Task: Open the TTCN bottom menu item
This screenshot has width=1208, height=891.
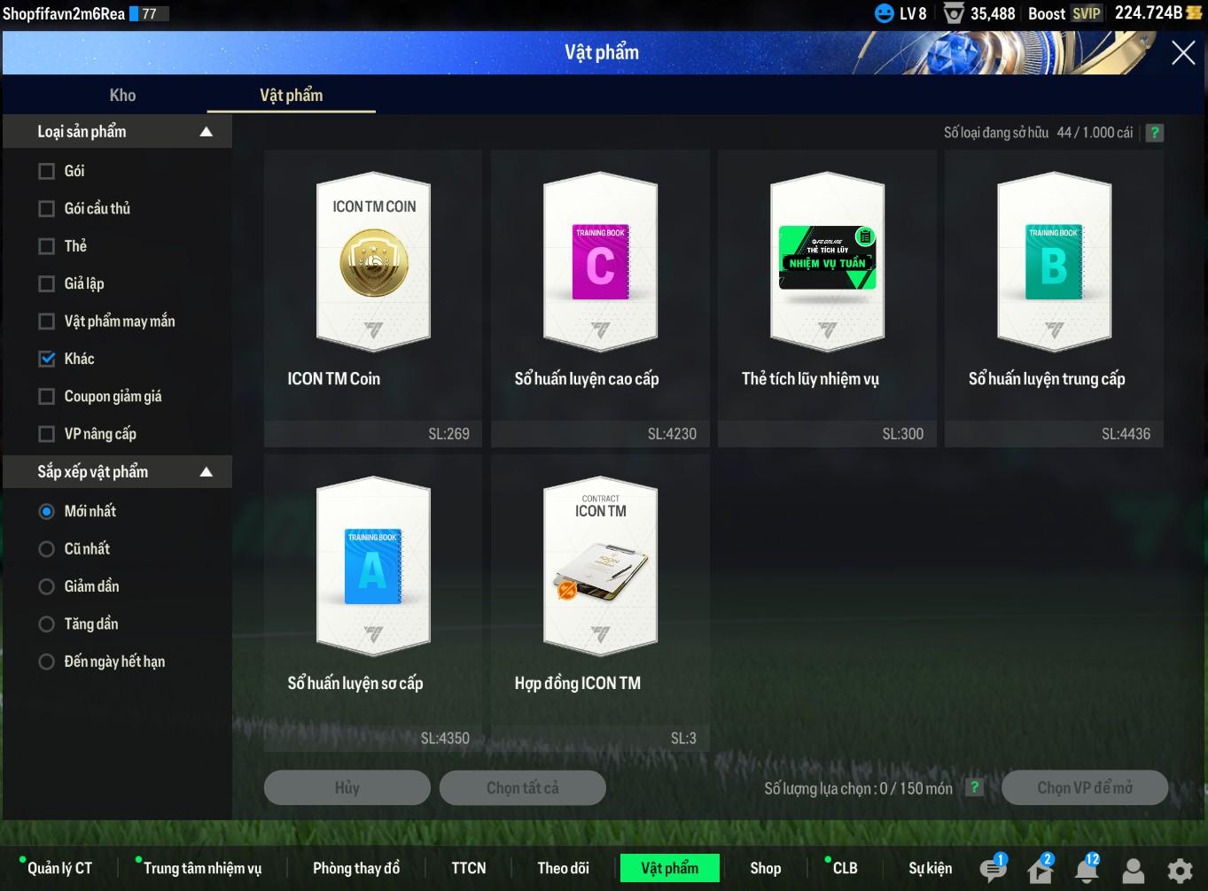Action: coord(468,868)
